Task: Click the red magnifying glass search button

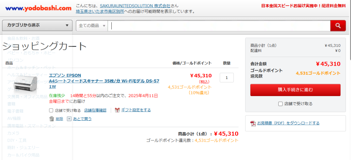Action: pyautogui.click(x=338, y=26)
